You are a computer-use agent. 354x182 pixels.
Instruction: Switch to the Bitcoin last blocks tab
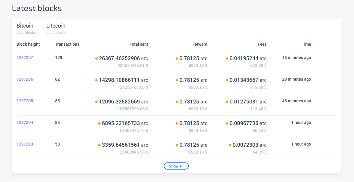coord(26,29)
